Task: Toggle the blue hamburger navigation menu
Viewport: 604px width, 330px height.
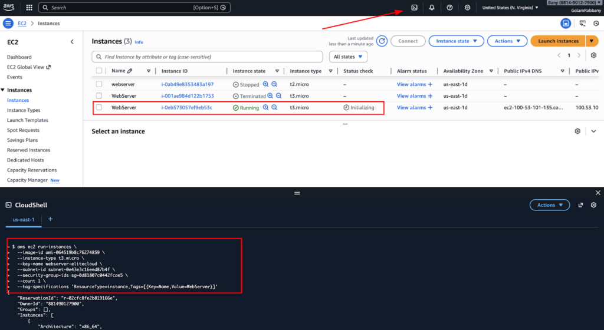Action: (x=8, y=24)
